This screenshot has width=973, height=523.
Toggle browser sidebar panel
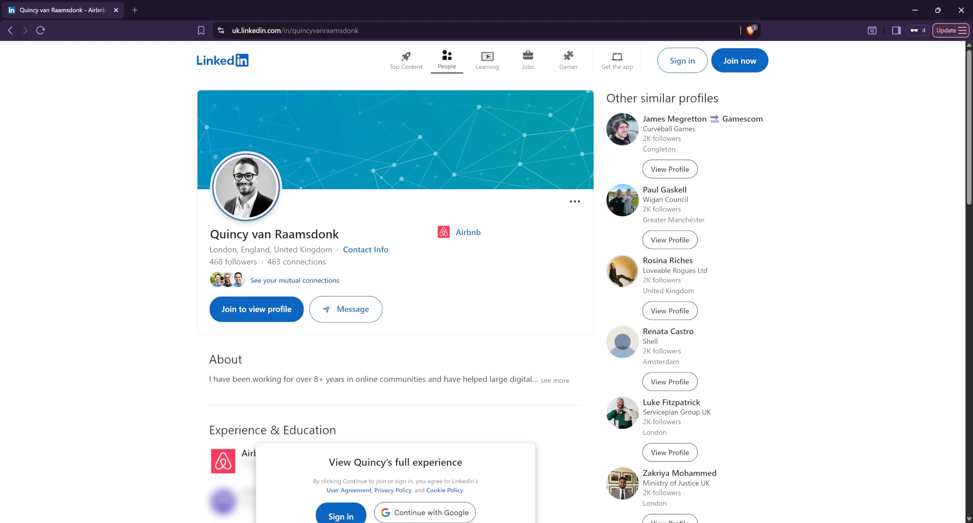(896, 30)
